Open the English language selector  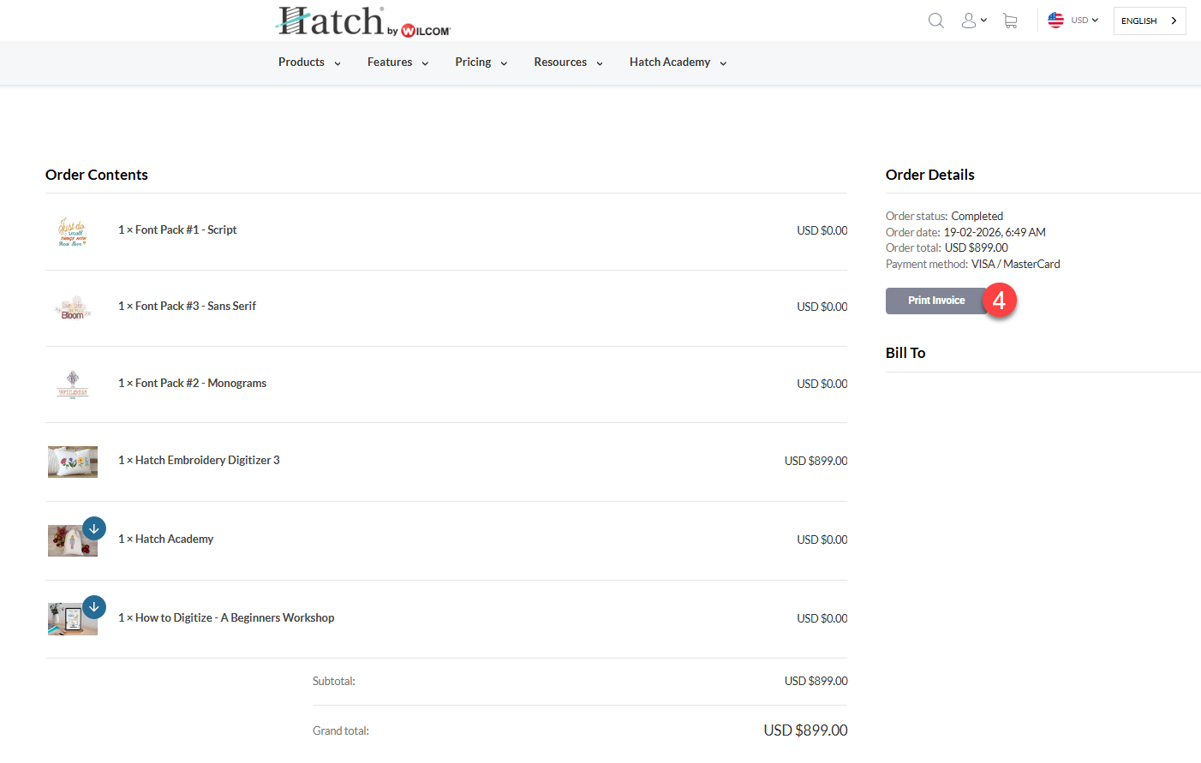coord(1149,21)
